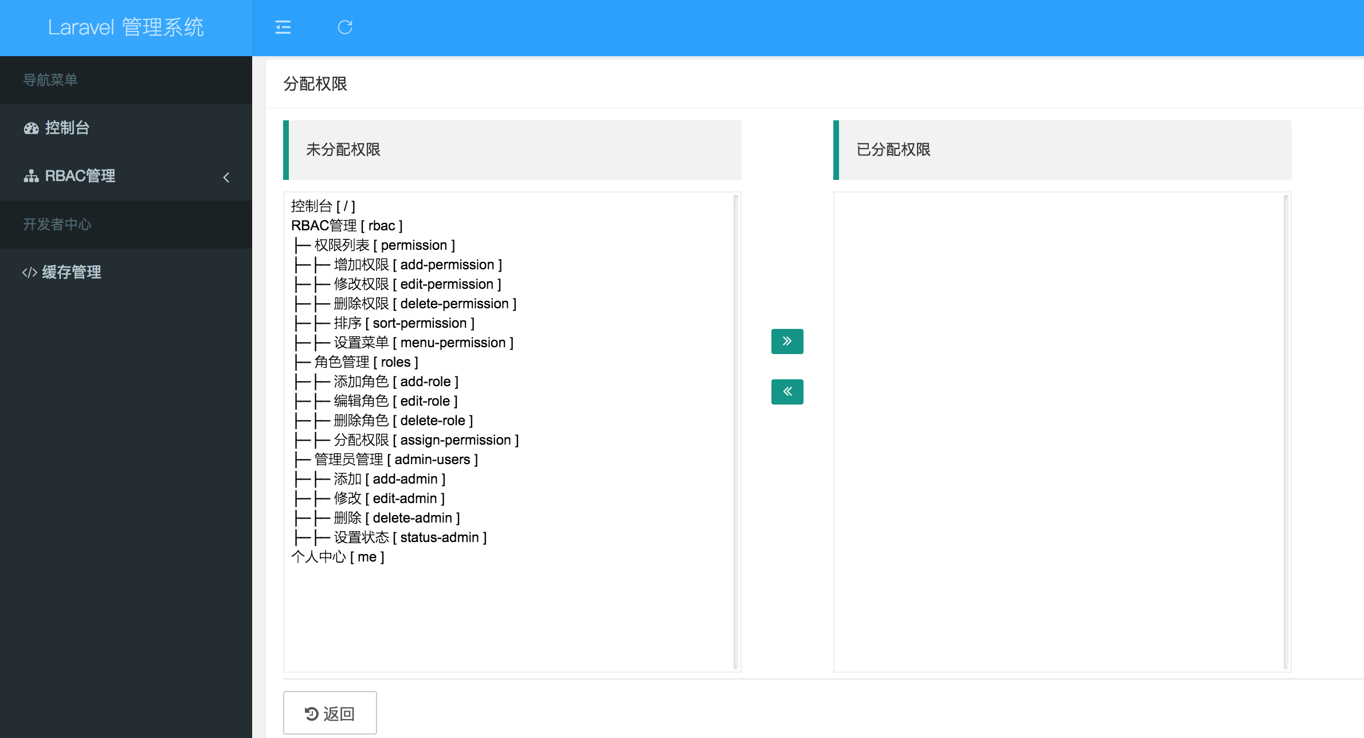The image size is (1364, 738).
Task: Move selected permissions right with double-arrow button
Action: pyautogui.click(x=787, y=341)
